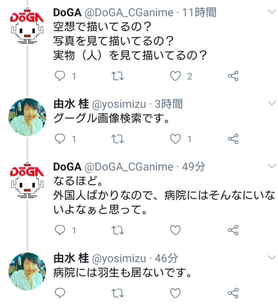
Task: Share the なるほど tweet from DoGA
Action: [233, 230]
